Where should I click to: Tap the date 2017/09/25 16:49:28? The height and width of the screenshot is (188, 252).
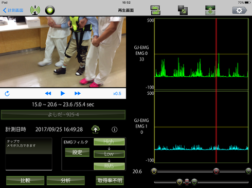coord(59,130)
